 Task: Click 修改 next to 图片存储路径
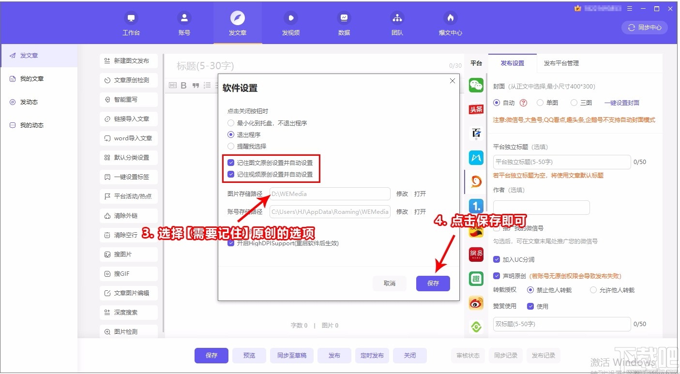pyautogui.click(x=402, y=194)
